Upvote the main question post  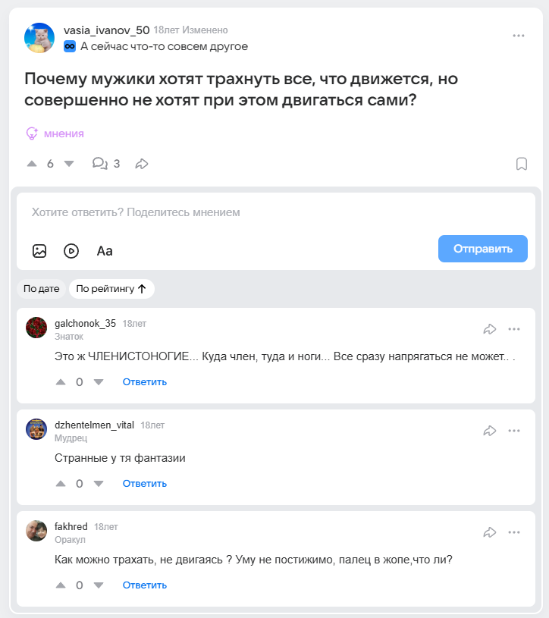point(32,164)
